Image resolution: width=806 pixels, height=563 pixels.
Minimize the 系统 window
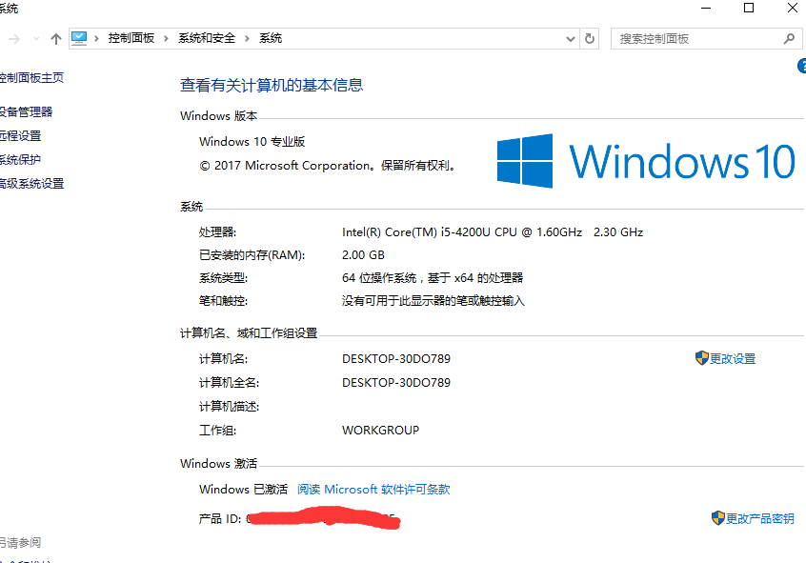click(706, 9)
